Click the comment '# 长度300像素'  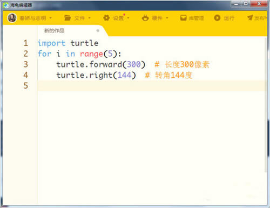[x=182, y=64]
